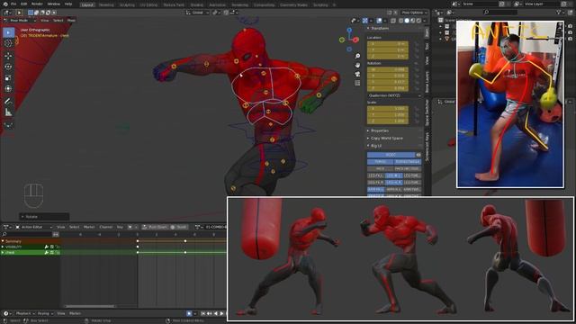Image resolution: width=576 pixels, height=324 pixels.
Task: Click the wrench icon on visibility channel
Action: [47, 247]
